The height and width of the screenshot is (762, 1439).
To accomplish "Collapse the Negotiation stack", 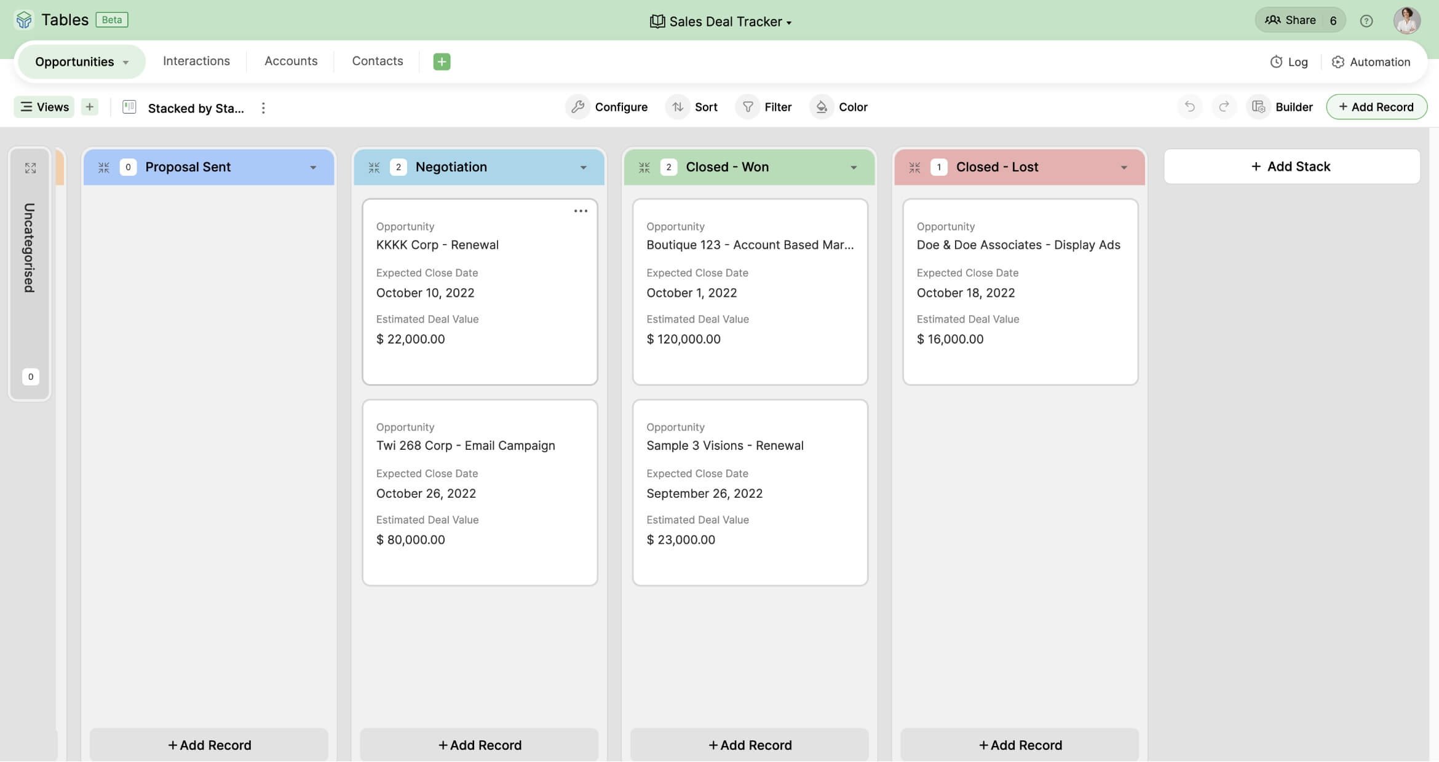I will (x=374, y=167).
